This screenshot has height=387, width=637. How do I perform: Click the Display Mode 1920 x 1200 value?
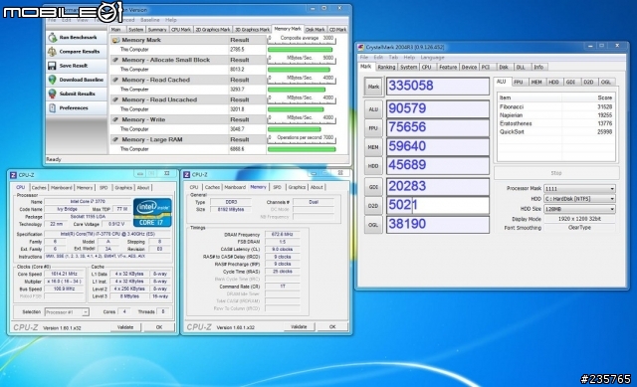[579, 219]
